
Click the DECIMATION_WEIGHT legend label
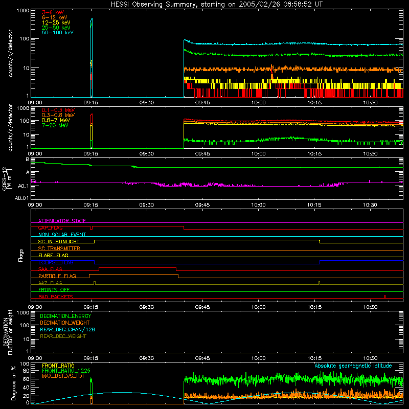pyautogui.click(x=65, y=323)
